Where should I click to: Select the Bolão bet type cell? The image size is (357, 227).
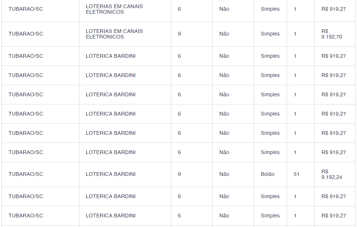[267, 174]
